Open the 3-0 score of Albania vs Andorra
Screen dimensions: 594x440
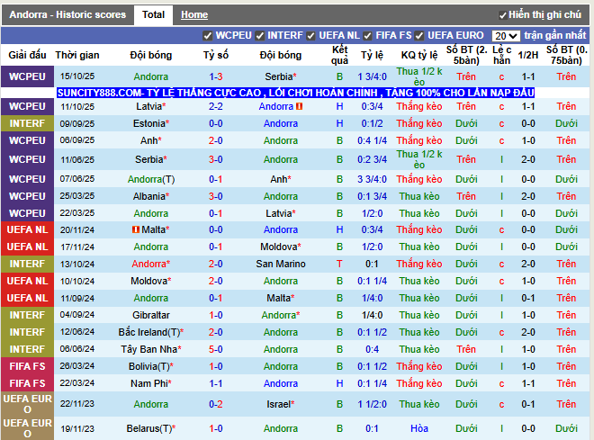(x=216, y=196)
